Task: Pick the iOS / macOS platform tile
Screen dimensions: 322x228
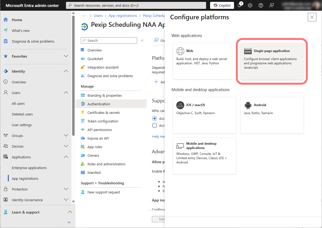Action: (204, 115)
